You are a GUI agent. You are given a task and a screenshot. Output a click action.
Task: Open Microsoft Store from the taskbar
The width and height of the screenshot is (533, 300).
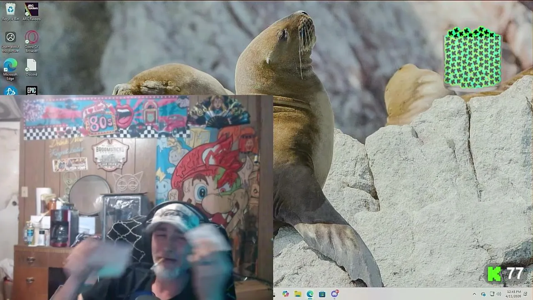(x=322, y=294)
